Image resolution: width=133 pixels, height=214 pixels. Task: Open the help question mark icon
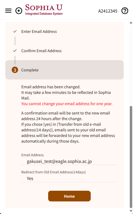(x=125, y=11)
